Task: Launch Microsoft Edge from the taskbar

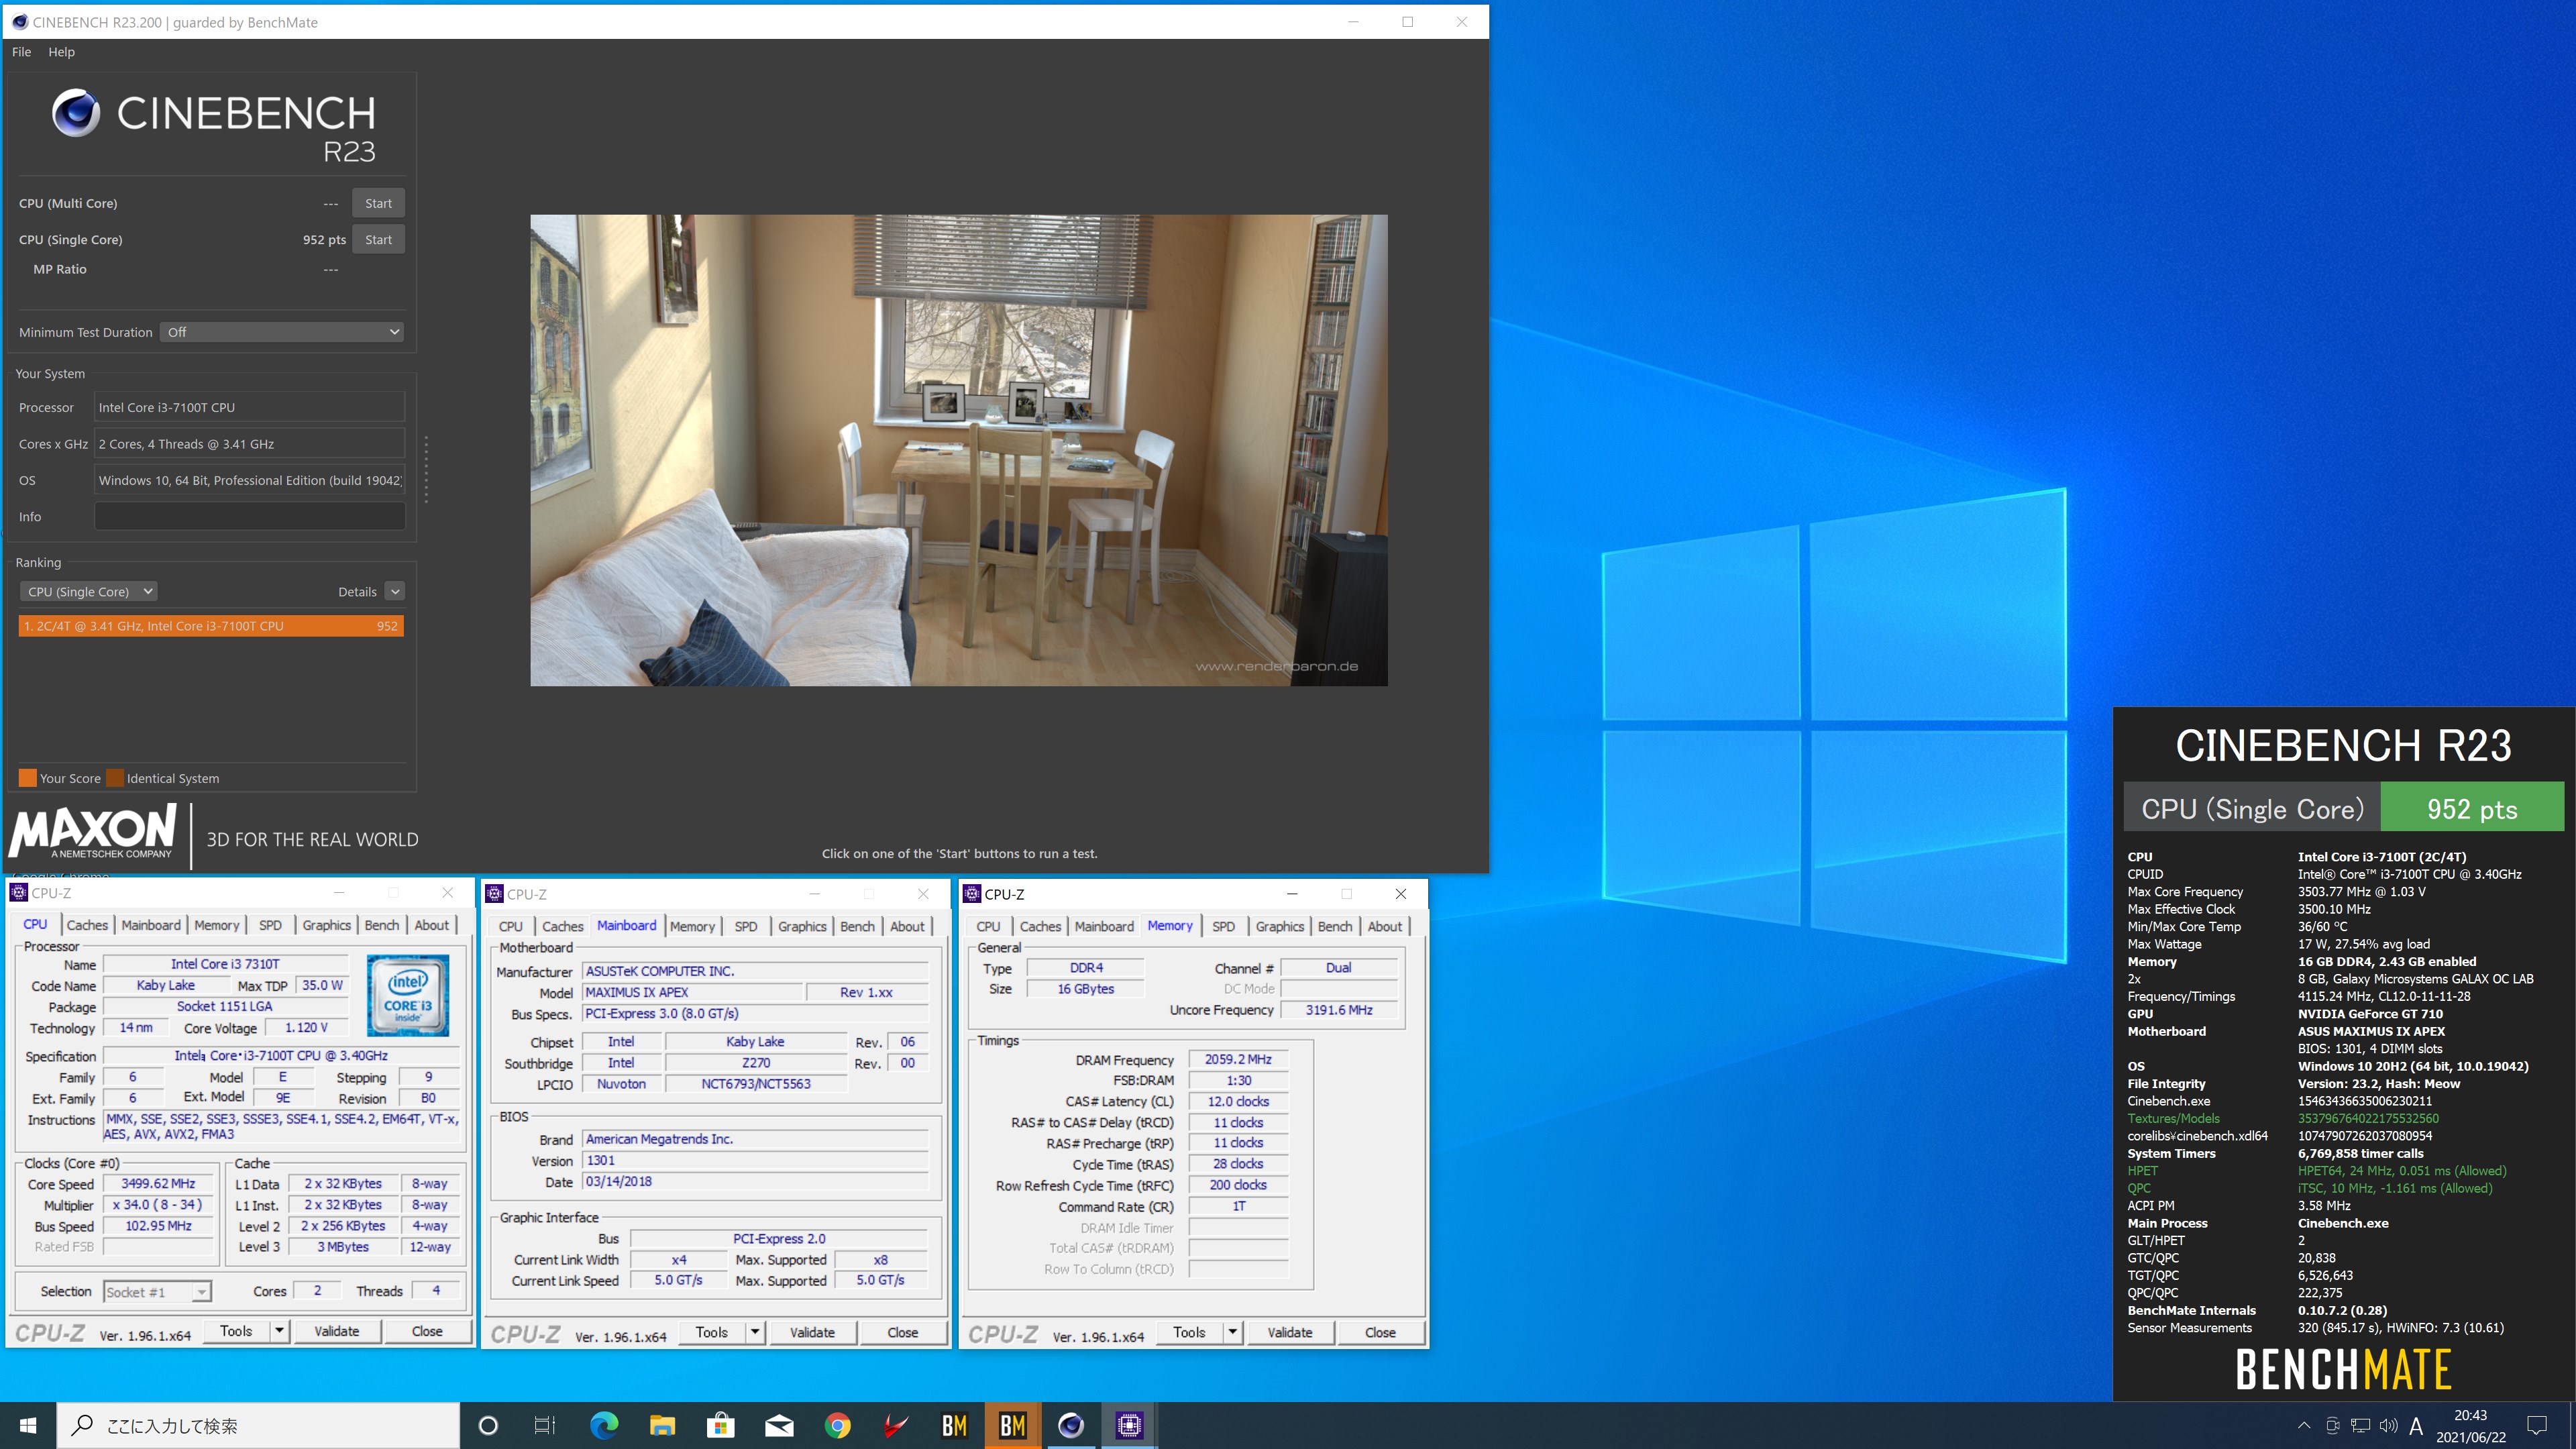Action: click(604, 1425)
